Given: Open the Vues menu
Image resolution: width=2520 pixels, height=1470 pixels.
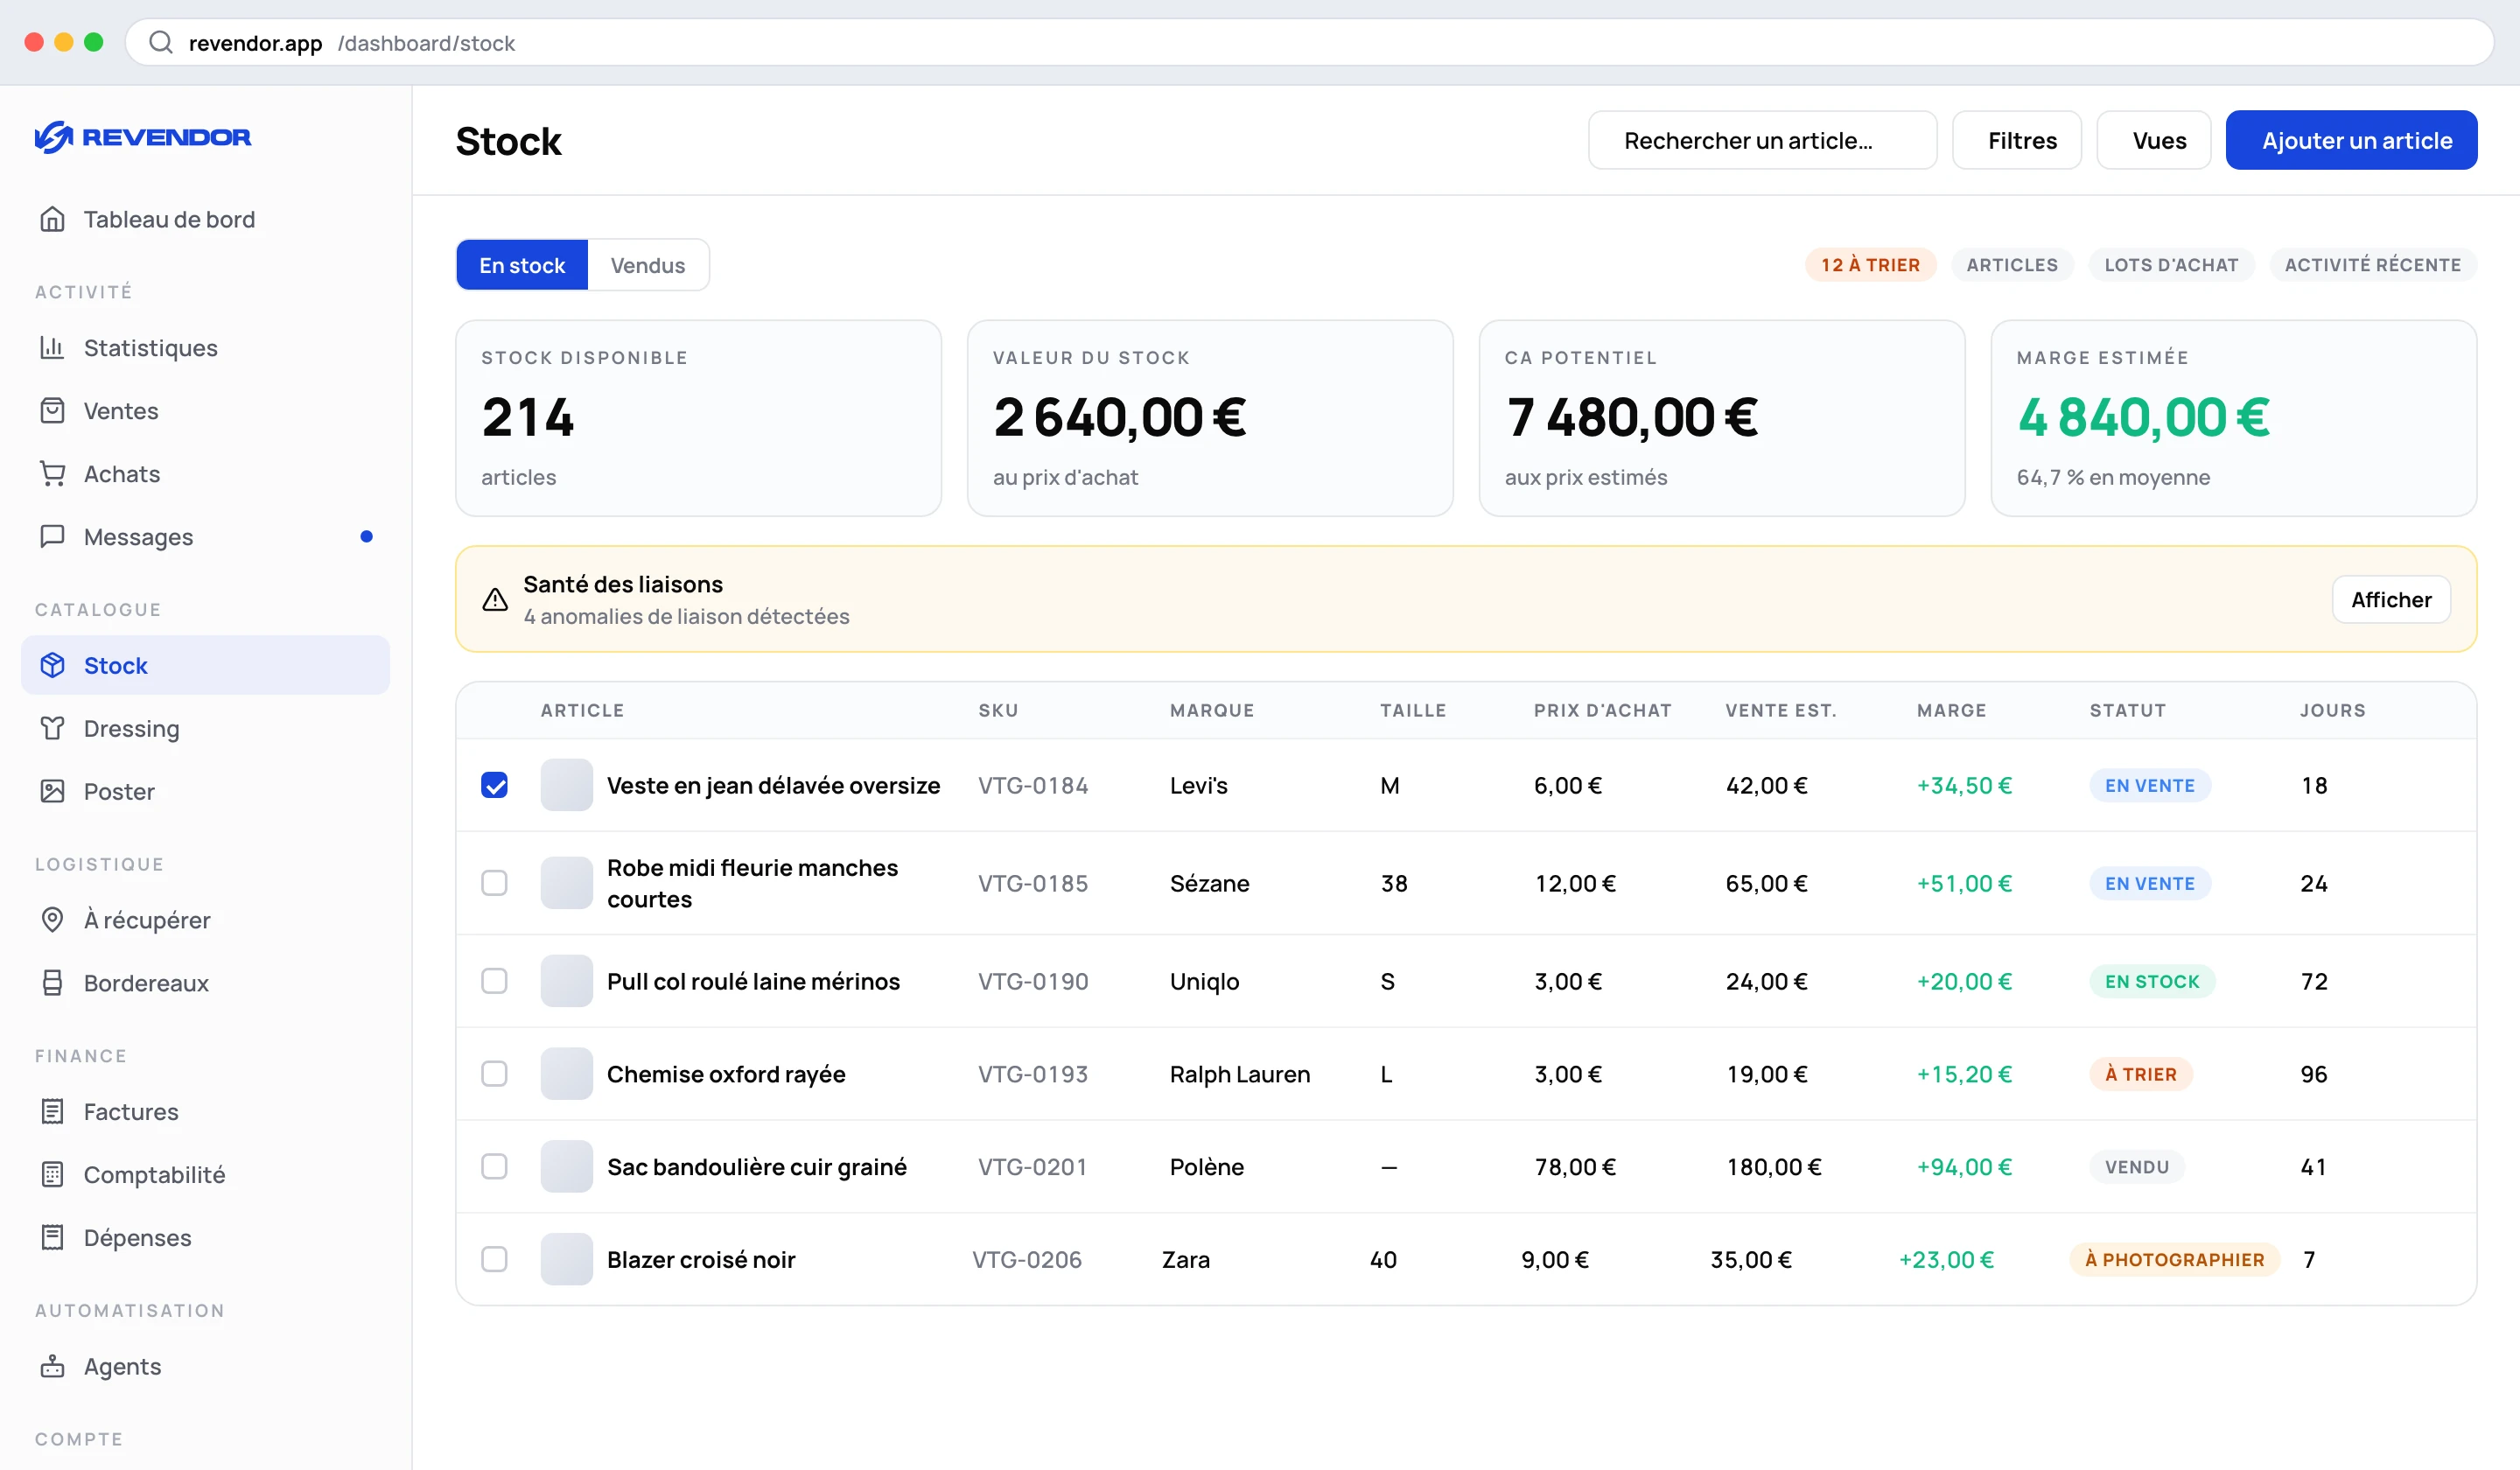Looking at the screenshot, I should coord(2153,140).
